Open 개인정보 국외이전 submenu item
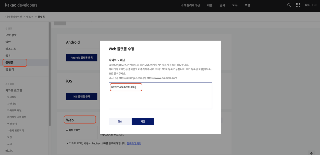Screen dimensions: 320x155 point(17,117)
